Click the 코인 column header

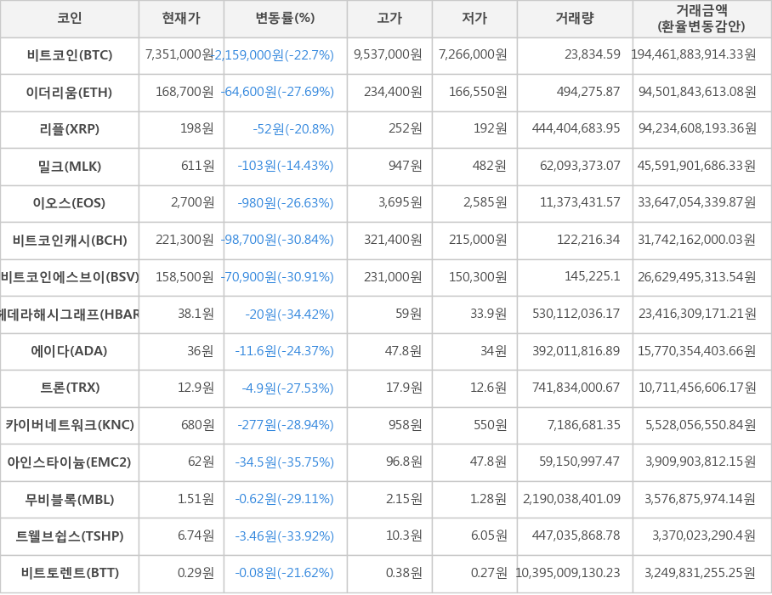70,19
